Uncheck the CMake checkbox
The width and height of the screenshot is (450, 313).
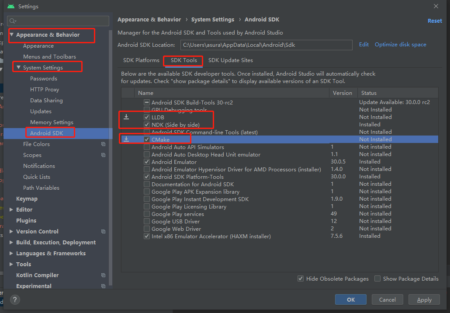pyautogui.click(x=147, y=139)
